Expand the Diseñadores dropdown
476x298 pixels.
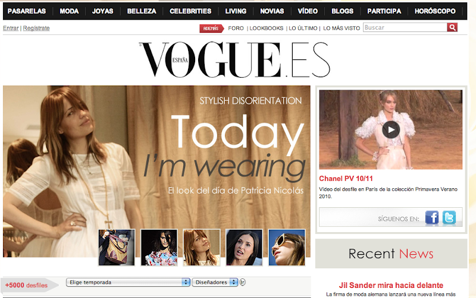click(x=215, y=282)
